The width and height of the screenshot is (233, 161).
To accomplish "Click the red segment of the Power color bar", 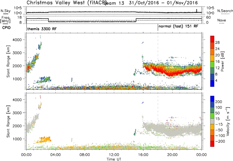I will coord(212,39).
